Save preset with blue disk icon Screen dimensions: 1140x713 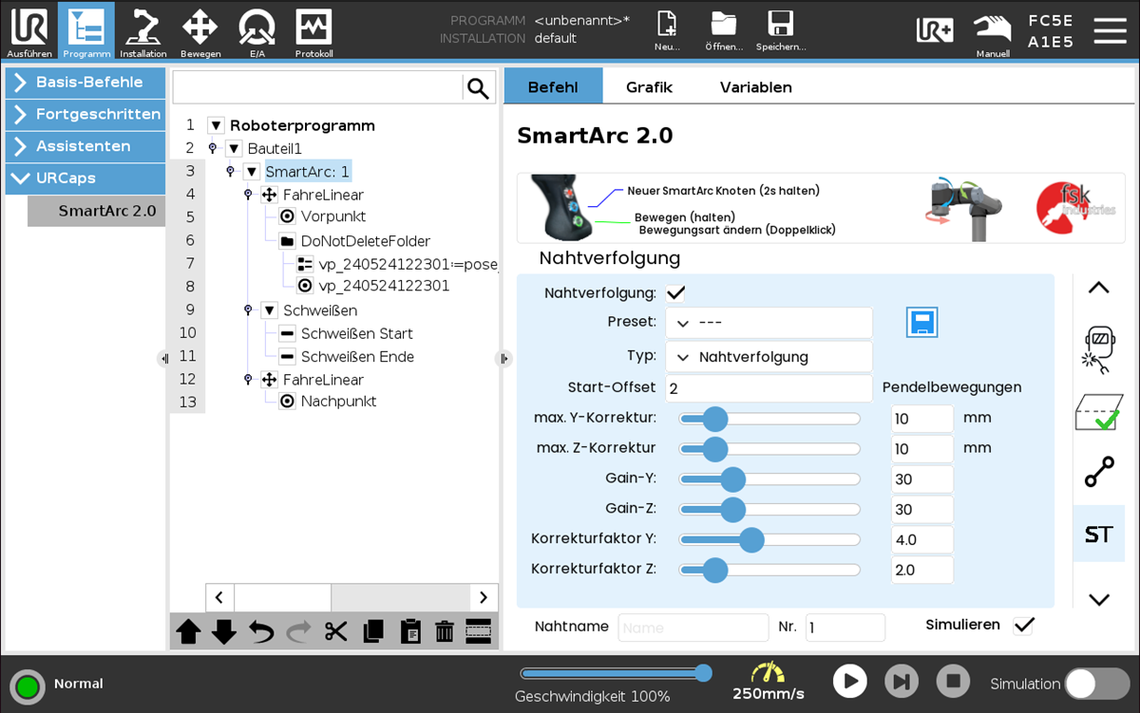click(921, 323)
